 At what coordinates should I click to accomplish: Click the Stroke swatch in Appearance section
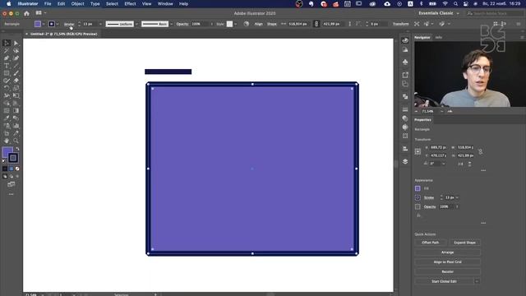(x=418, y=197)
